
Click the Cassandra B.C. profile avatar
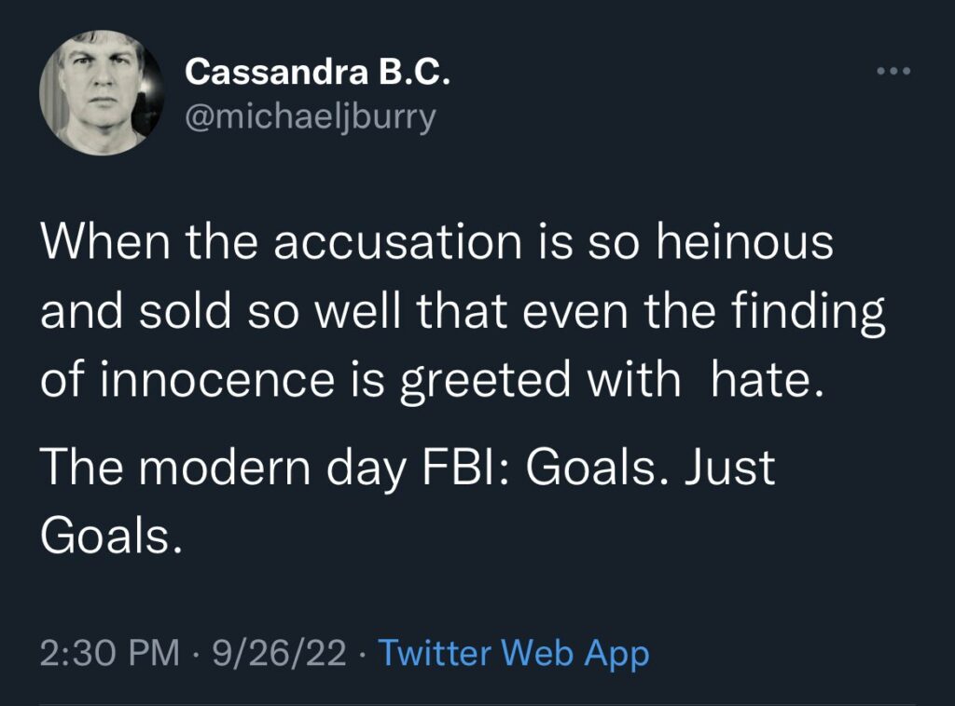click(x=96, y=97)
